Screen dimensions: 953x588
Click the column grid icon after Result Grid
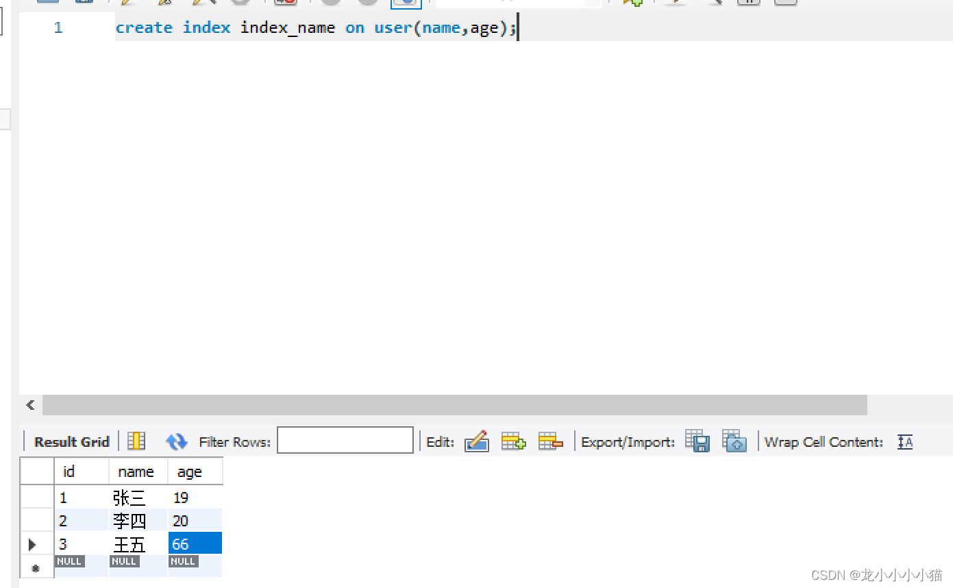coord(137,441)
